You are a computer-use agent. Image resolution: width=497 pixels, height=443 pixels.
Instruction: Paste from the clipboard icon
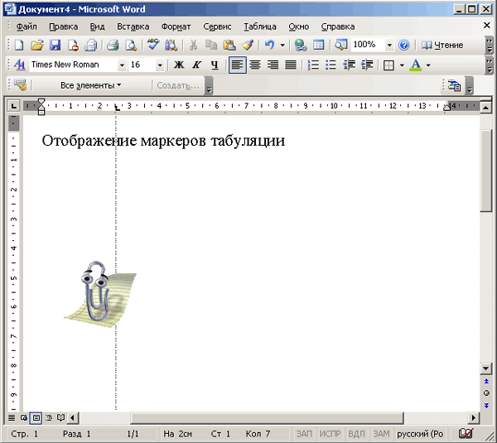pos(229,45)
